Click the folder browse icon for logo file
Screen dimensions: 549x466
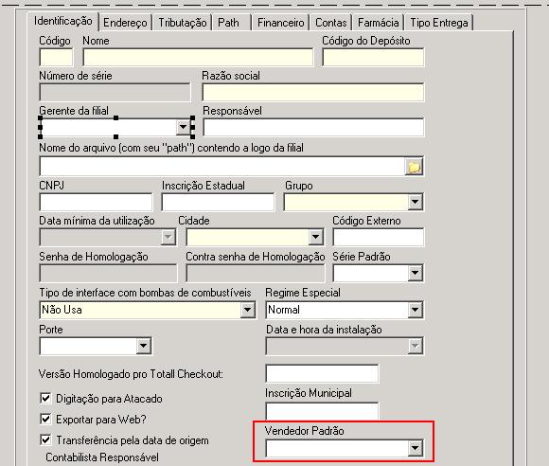(414, 167)
